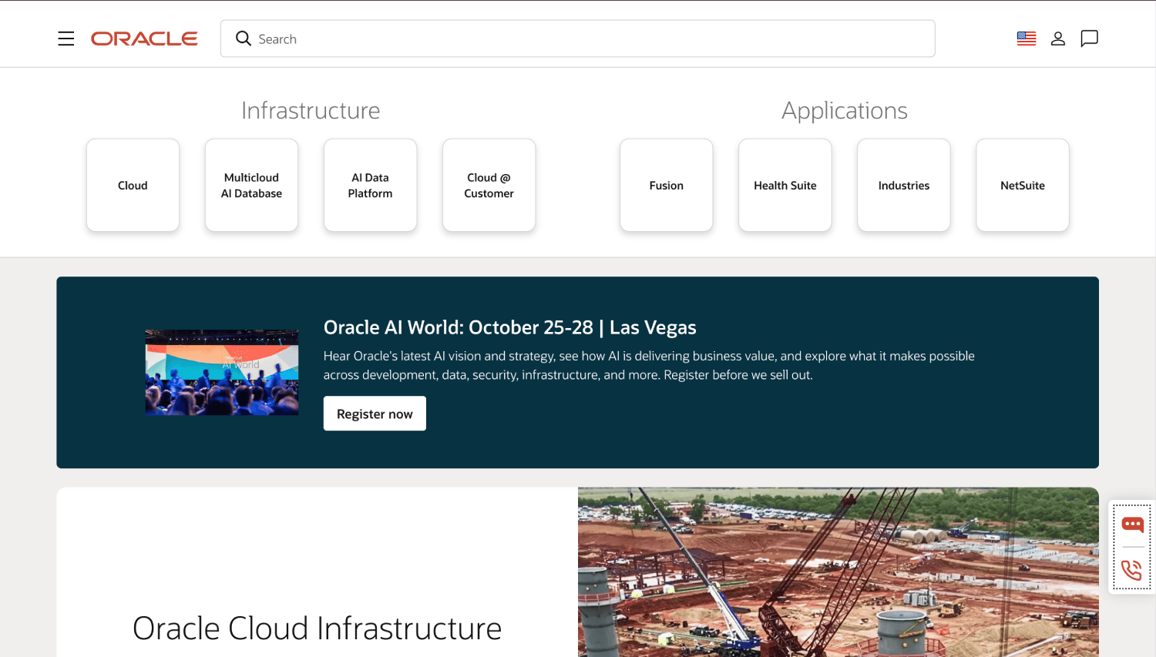The height and width of the screenshot is (657, 1156).
Task: Click the Oracle logo
Action: tap(144, 39)
